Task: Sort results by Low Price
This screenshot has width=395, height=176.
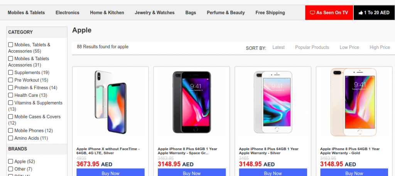Action: coord(349,47)
